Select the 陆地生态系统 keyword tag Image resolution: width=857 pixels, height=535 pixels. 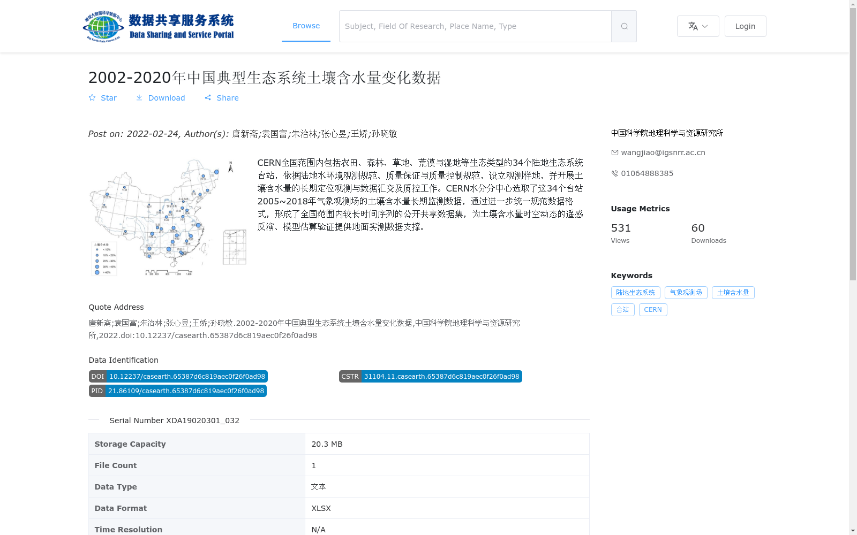tap(635, 293)
